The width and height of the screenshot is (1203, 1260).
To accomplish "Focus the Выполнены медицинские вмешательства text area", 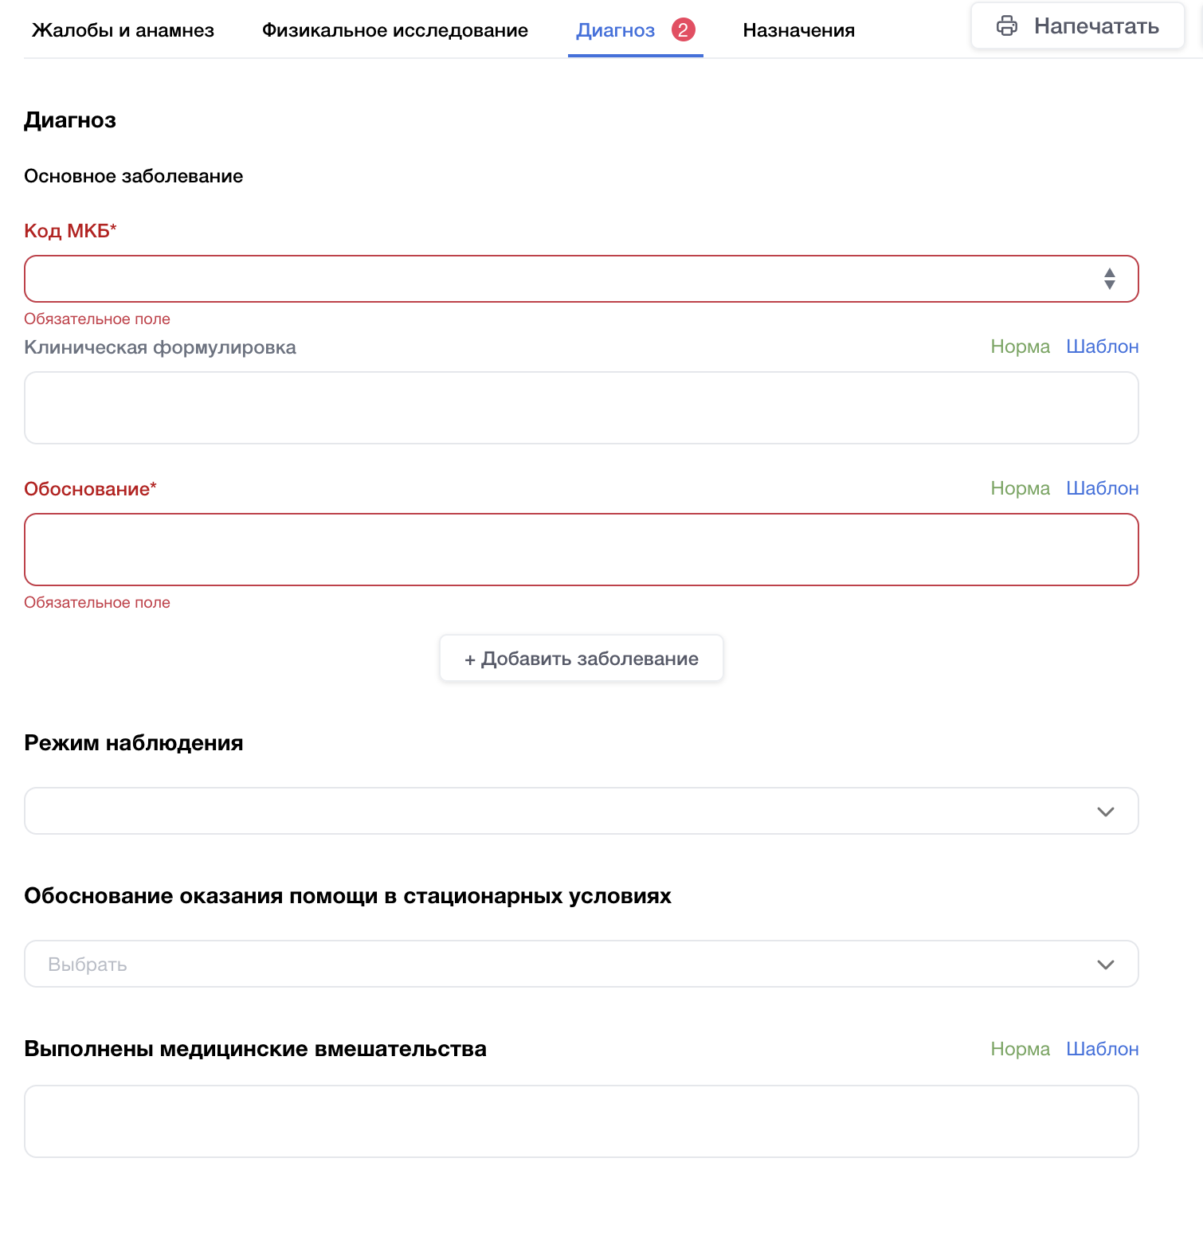I will [x=581, y=1121].
